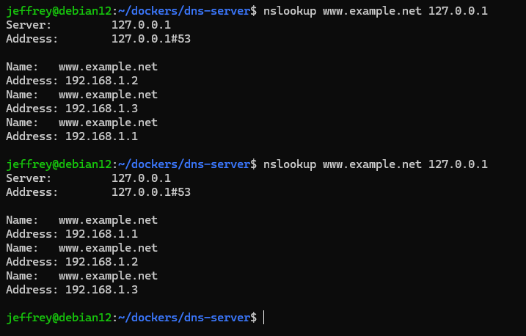Click jeffrey@debian12 in the last prompt line
Image resolution: width=526 pixels, height=336 pixels.
point(58,318)
